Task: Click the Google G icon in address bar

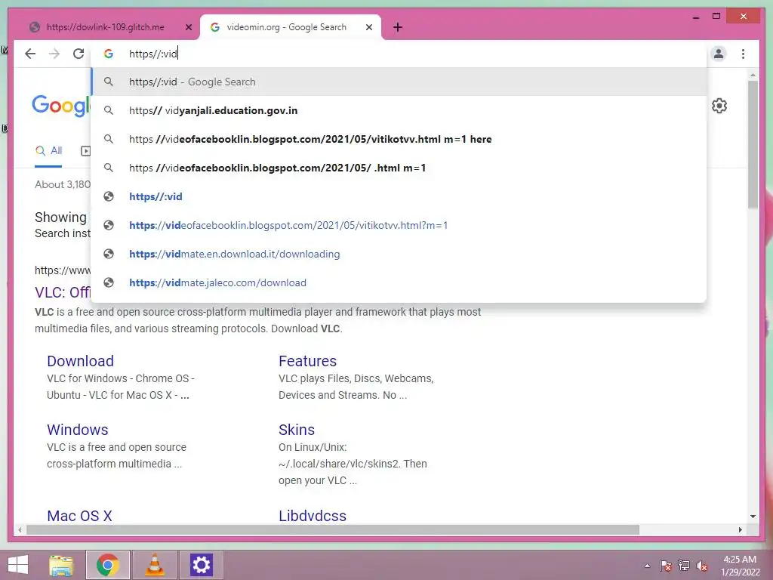Action: (109, 54)
